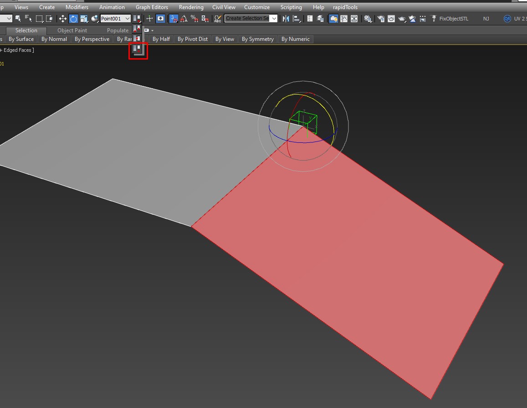
Task: Open the Material Editor icon
Action: click(x=368, y=19)
